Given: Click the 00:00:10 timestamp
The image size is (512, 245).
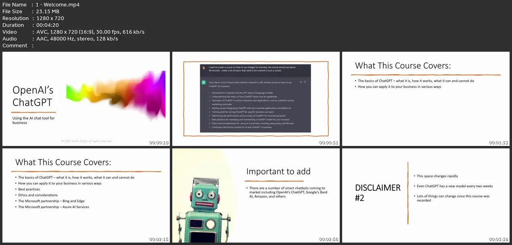Looking at the screenshot, I should (159, 143).
